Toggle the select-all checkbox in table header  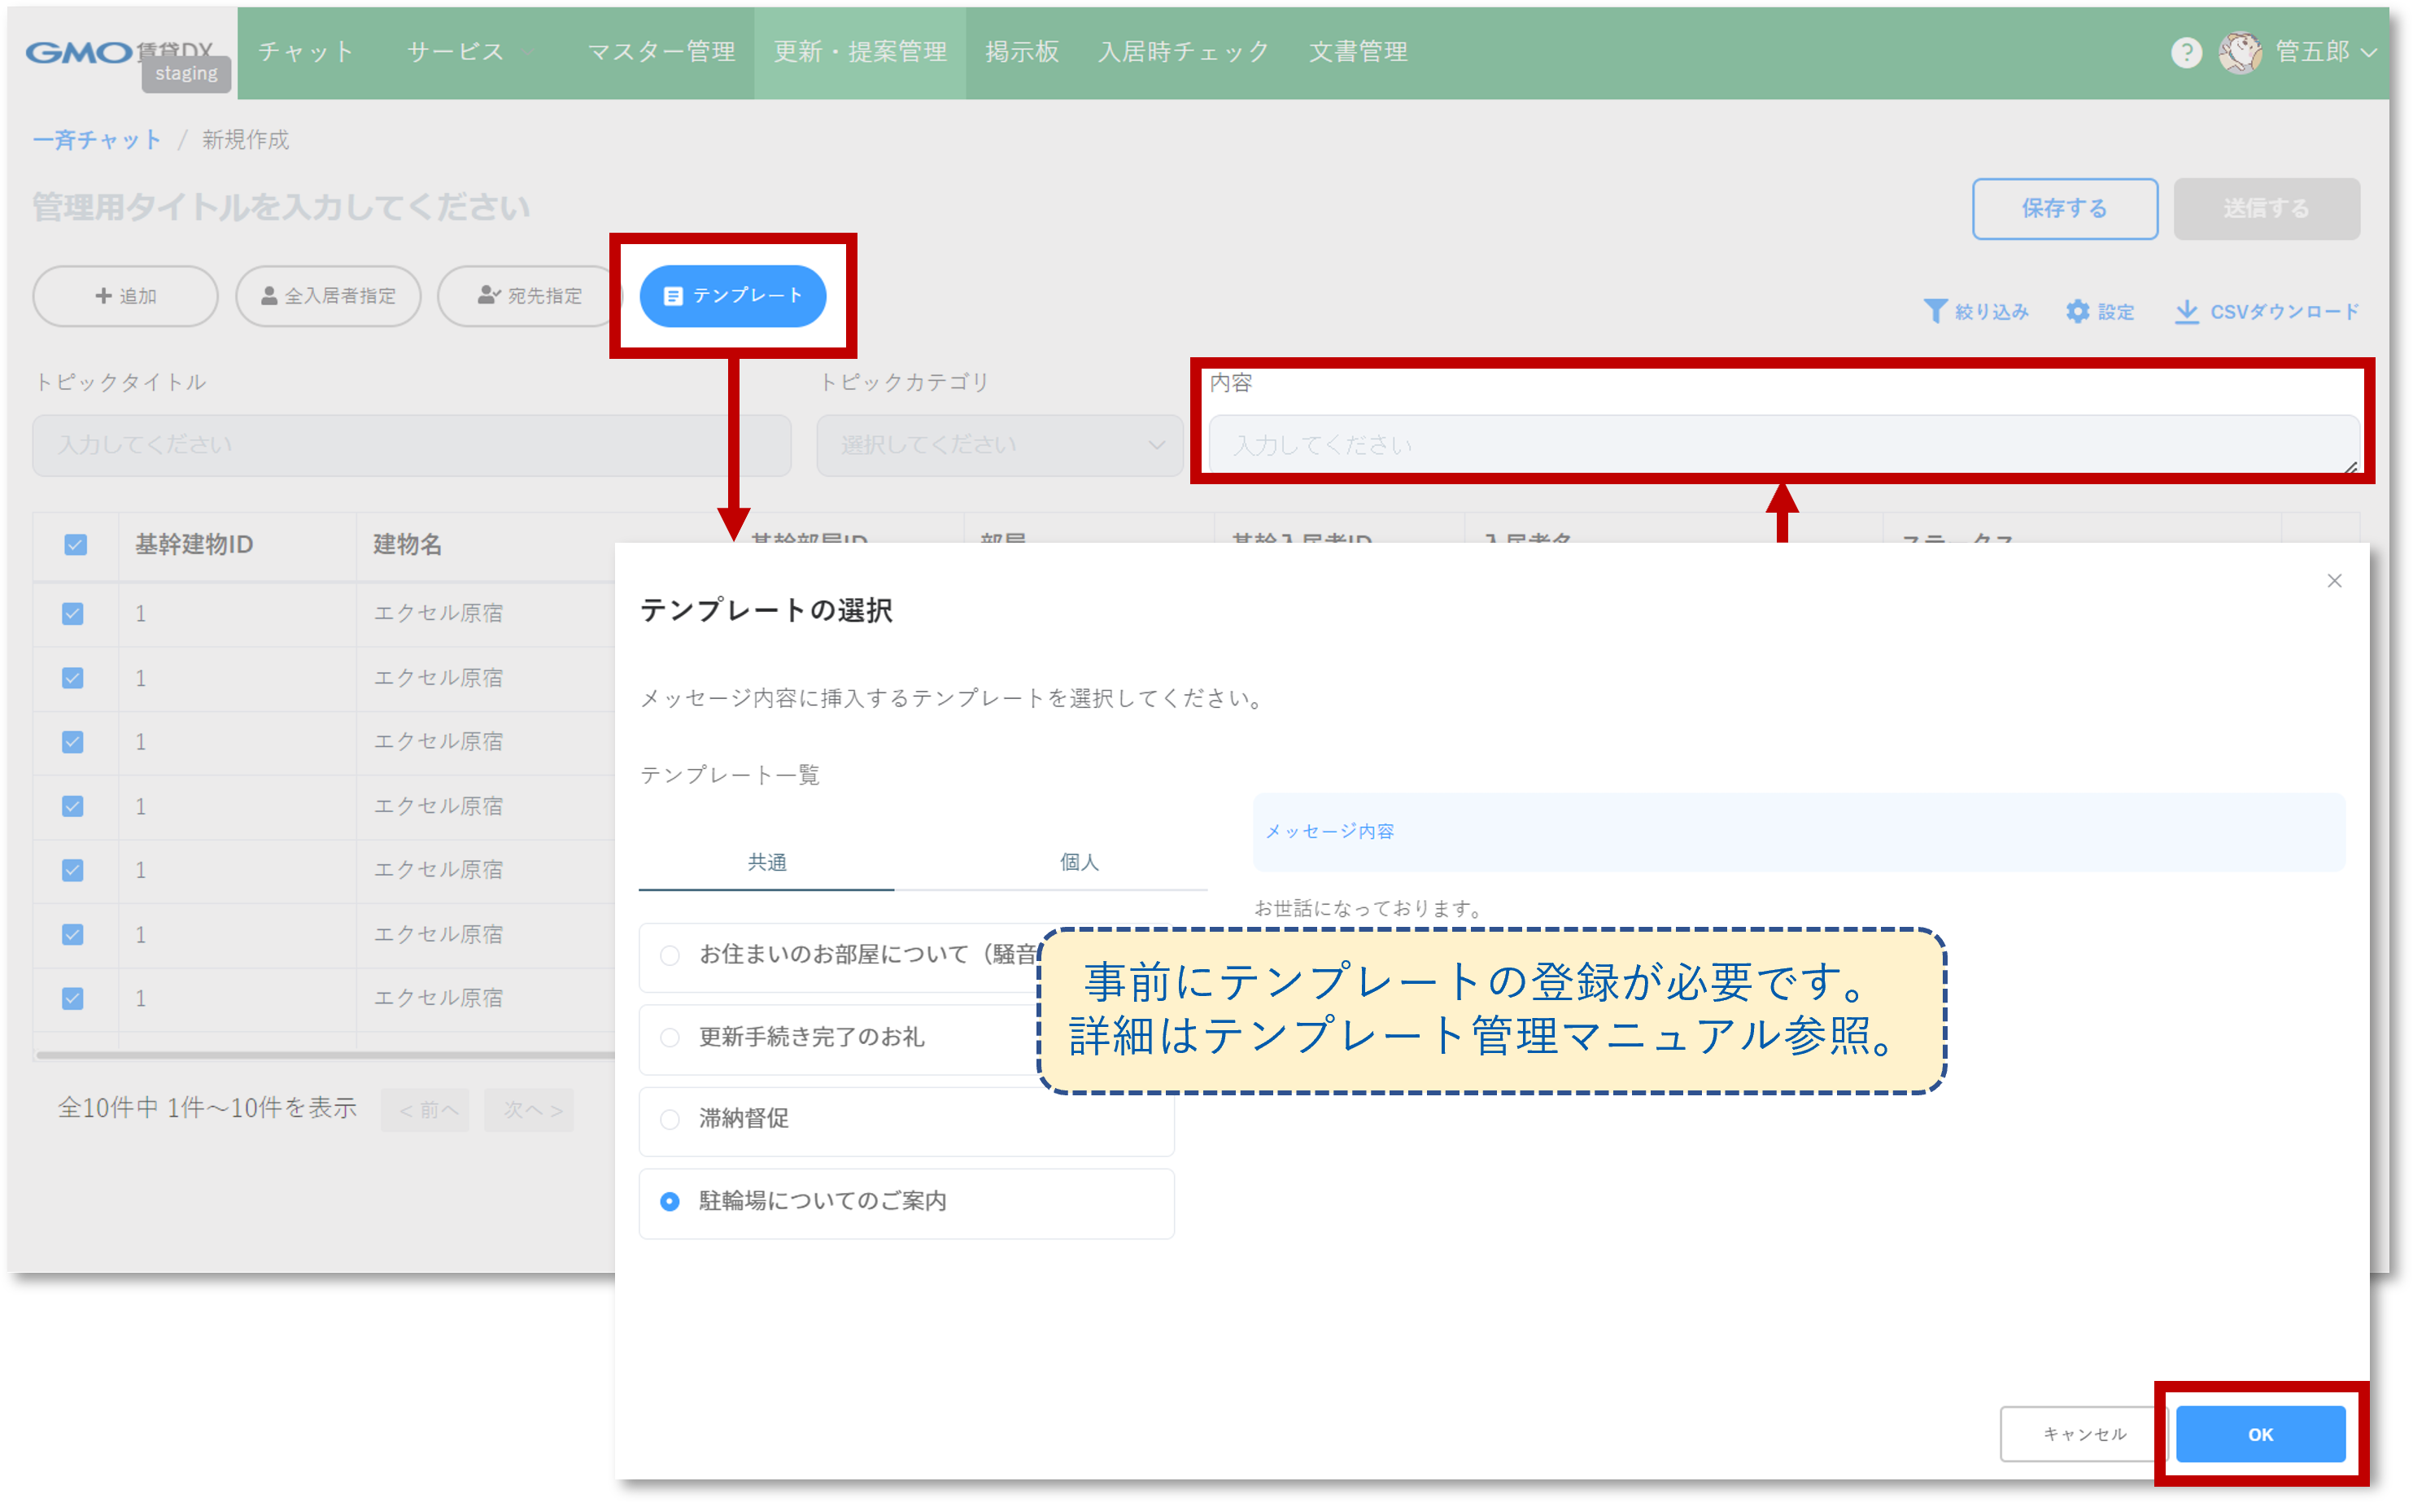click(76, 544)
